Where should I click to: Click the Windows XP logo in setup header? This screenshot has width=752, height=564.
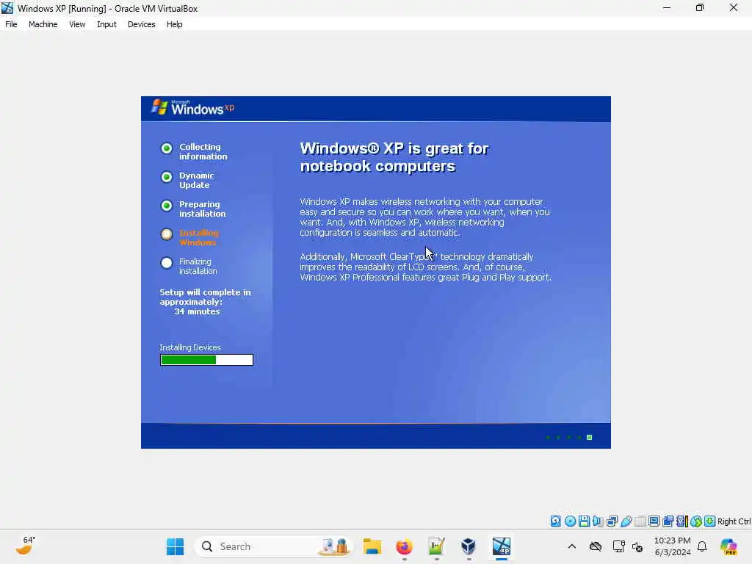click(193, 108)
